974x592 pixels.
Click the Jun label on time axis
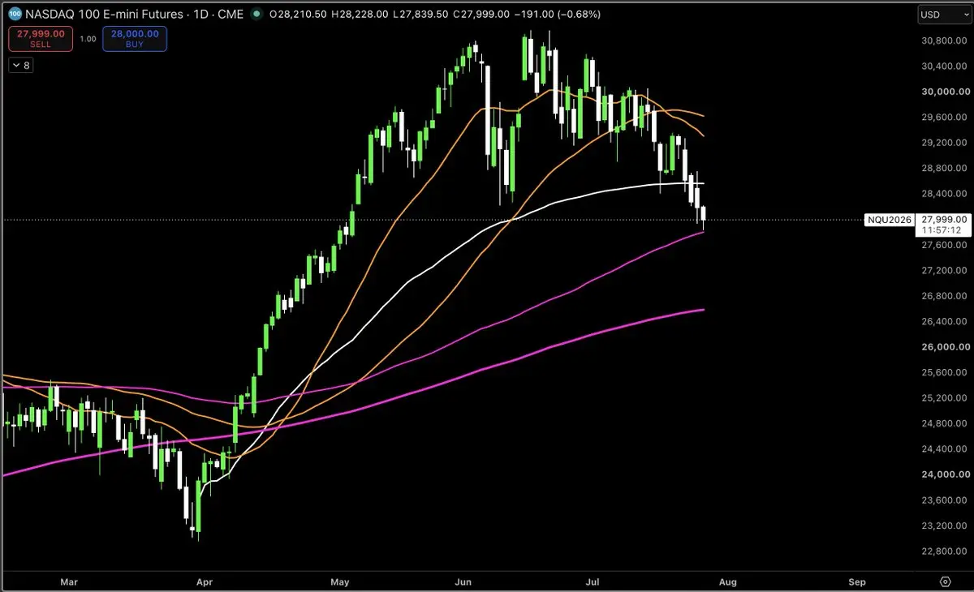click(x=464, y=581)
